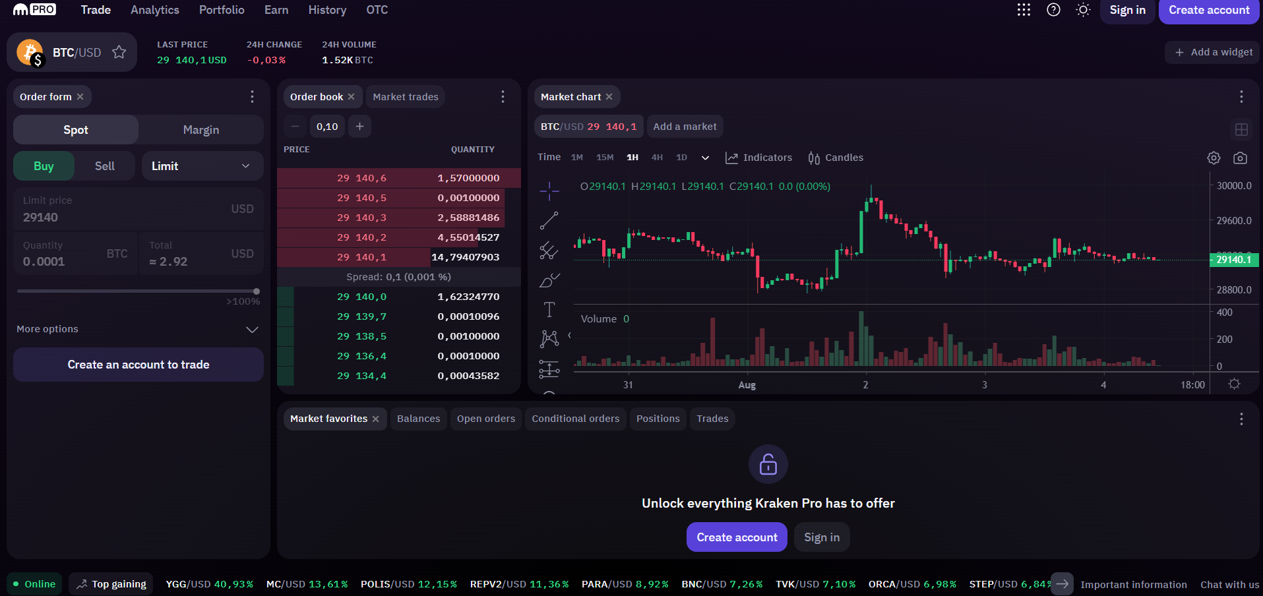Open Indicators menu
The image size is (1263, 596).
tap(758, 158)
